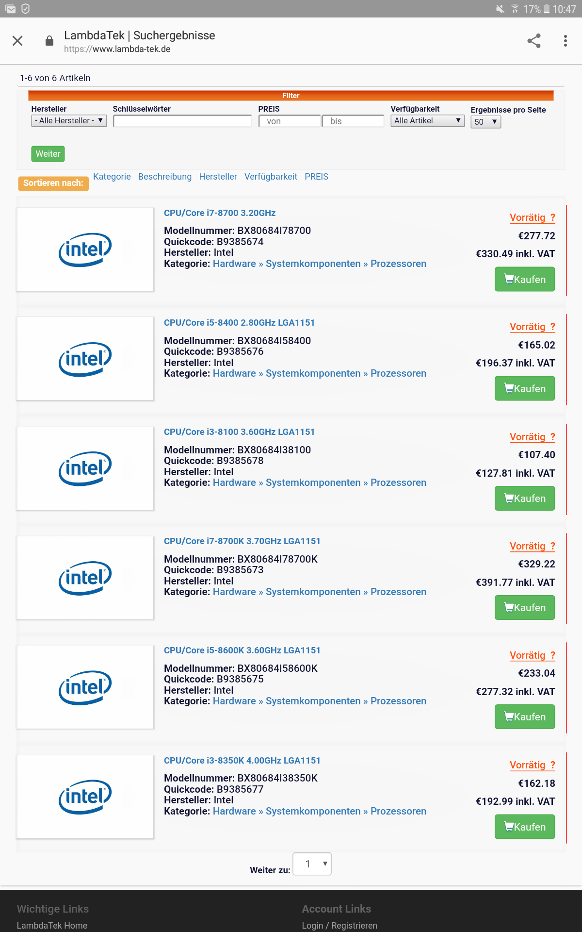
Task: Open the Verfügbarkeit Alle Artikel dropdown
Action: tap(427, 120)
